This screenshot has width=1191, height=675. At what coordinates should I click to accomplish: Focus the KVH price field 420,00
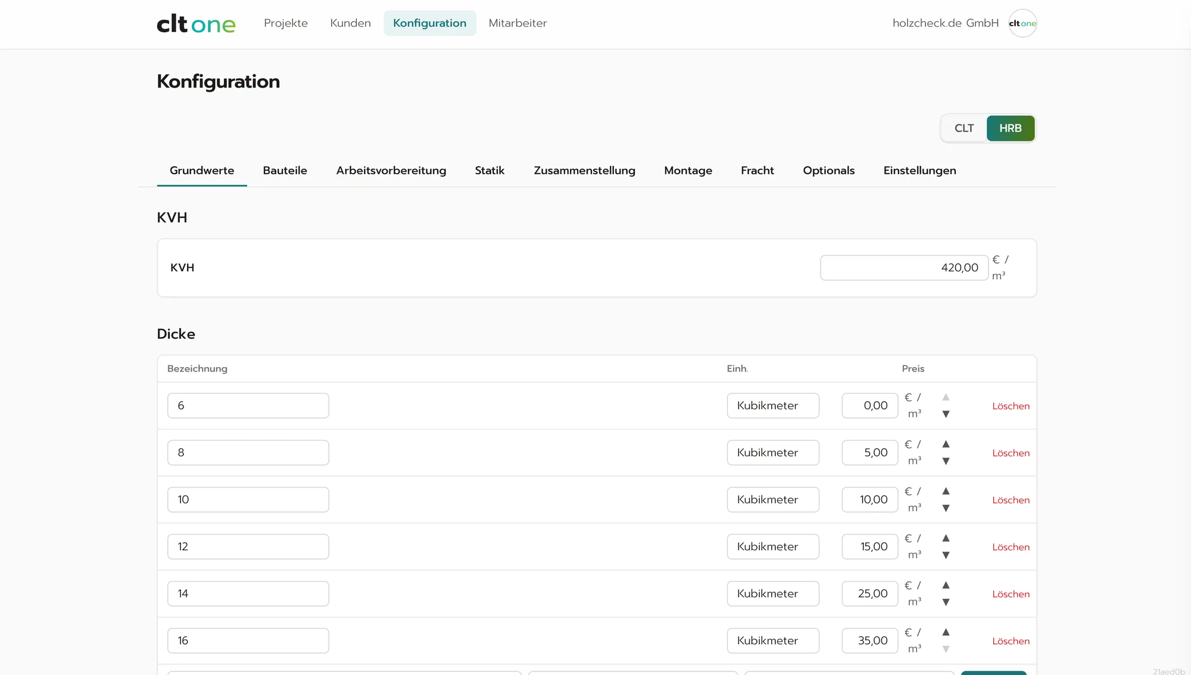[904, 268]
